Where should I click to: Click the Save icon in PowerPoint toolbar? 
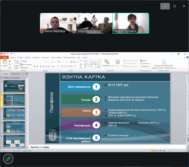click(4, 54)
